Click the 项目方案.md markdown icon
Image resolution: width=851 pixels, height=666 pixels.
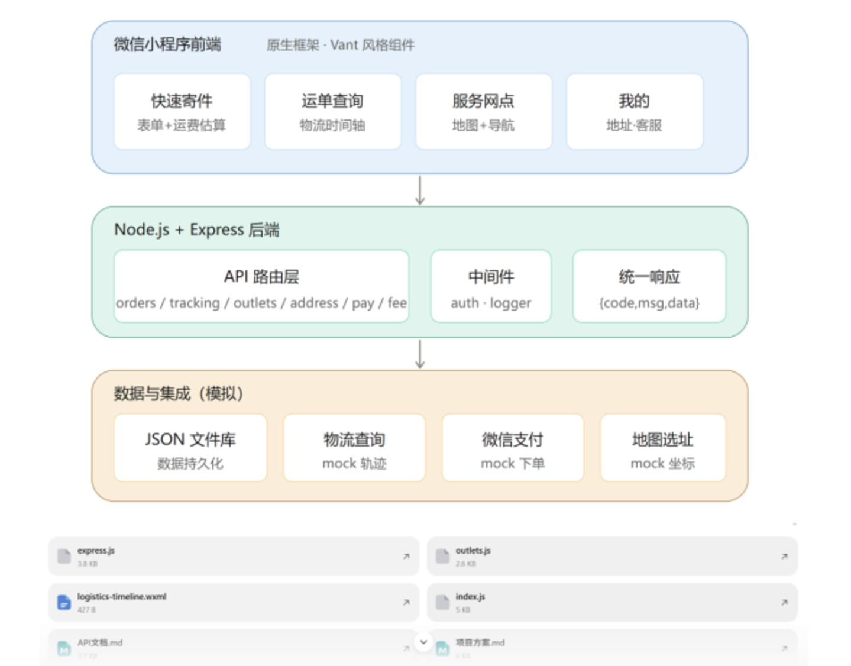442,648
